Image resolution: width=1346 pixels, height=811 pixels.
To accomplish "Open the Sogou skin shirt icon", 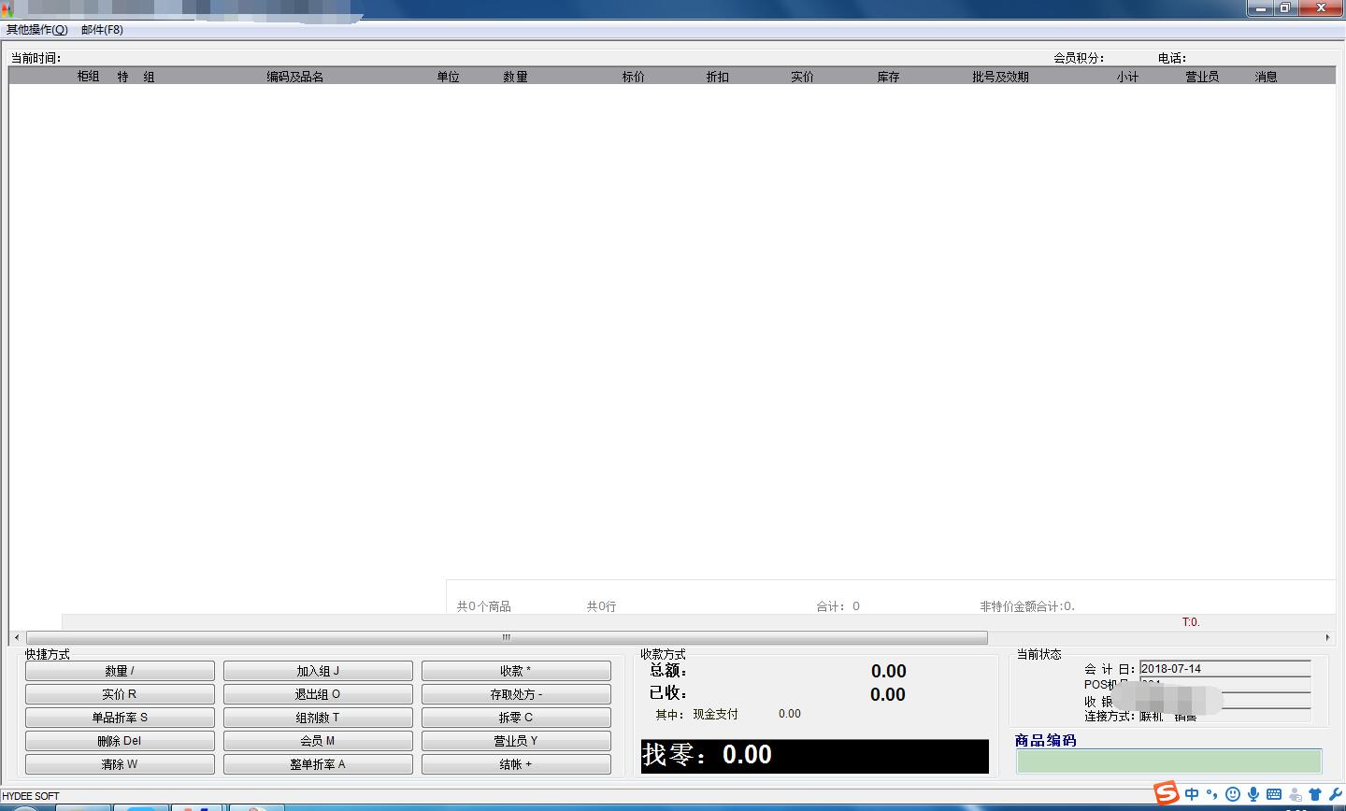I will pos(1315,794).
